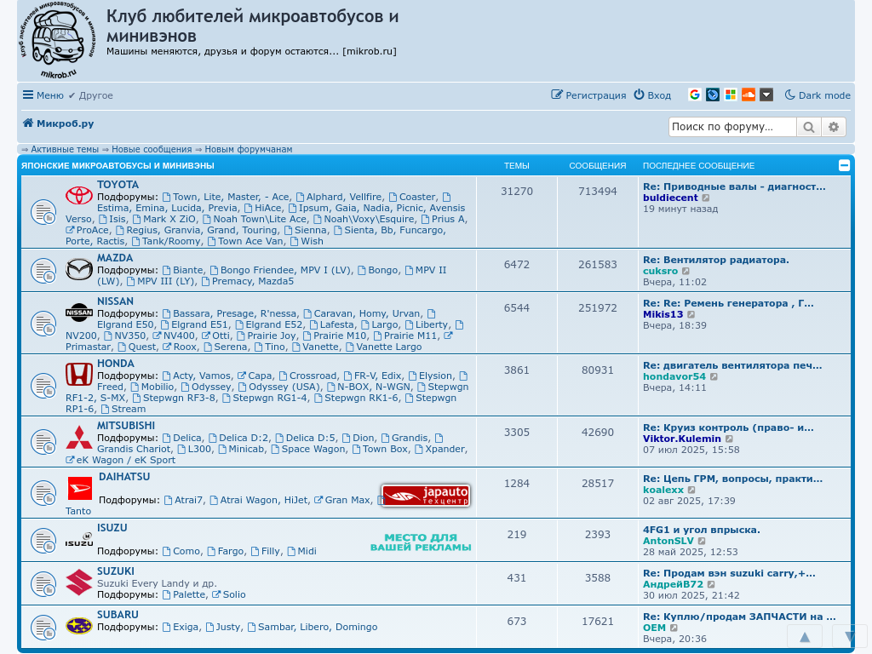Click the search magnifier button
Screen dimensions: 872x654
point(808,127)
